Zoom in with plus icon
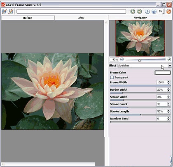The height and width of the screenshot is (167, 173). pos(169,59)
